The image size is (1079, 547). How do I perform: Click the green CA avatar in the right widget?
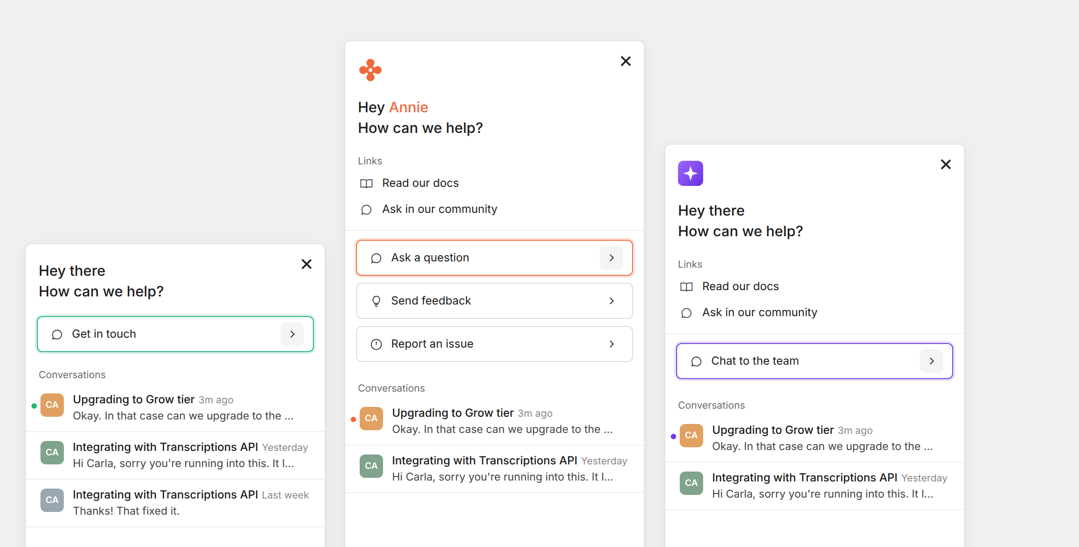click(691, 483)
